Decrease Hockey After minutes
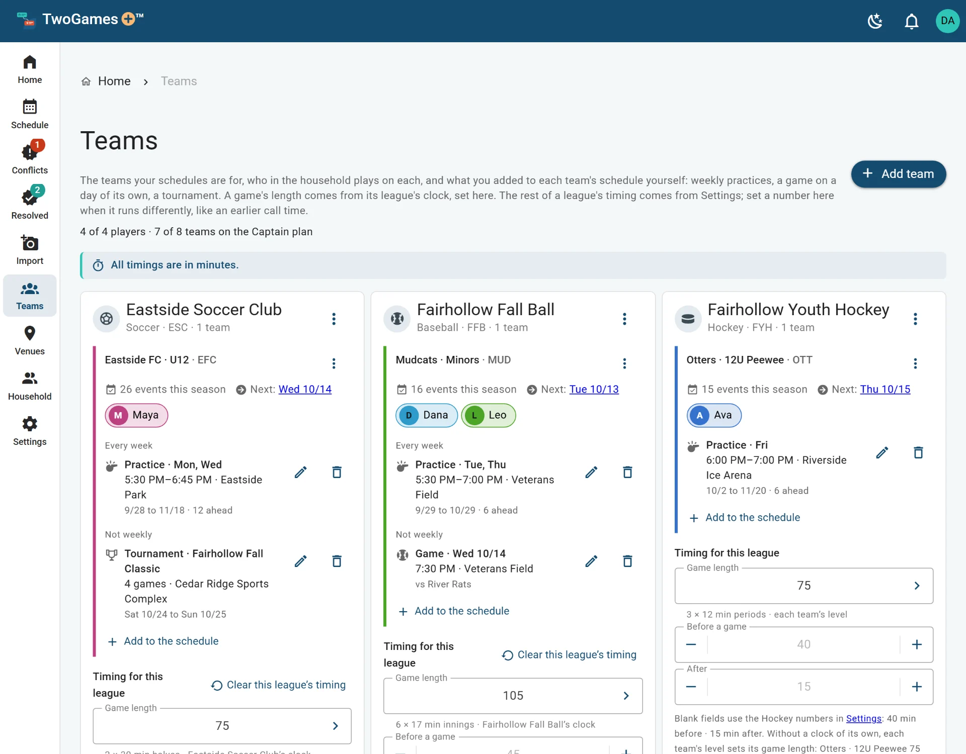The image size is (966, 754). click(x=691, y=687)
